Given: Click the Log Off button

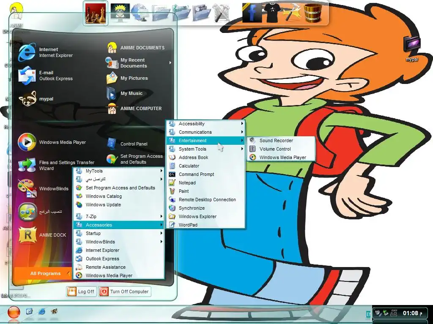Looking at the screenshot, I should pyautogui.click(x=82, y=292).
